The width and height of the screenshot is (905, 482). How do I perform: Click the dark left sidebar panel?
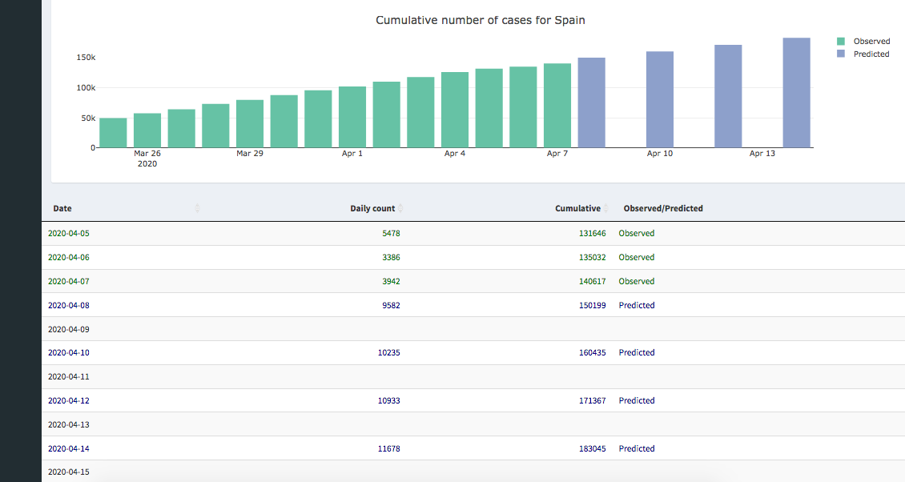(x=20, y=240)
